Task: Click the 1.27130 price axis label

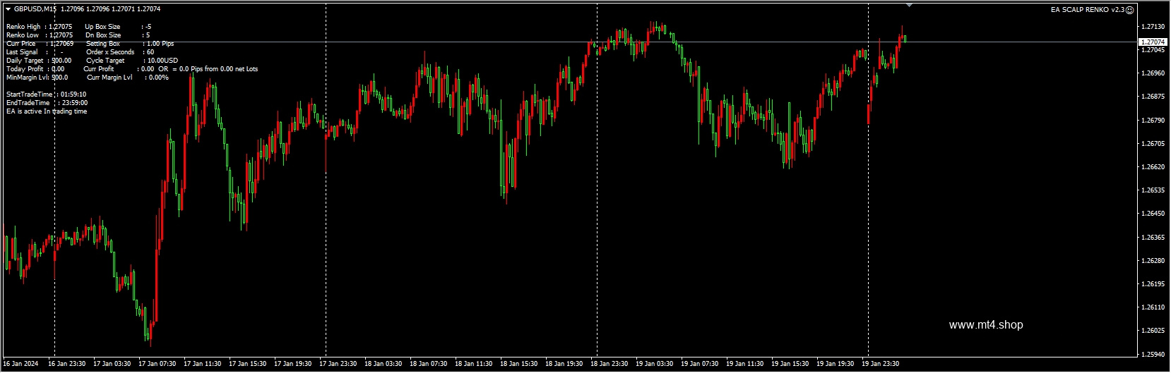Action: [1153, 27]
